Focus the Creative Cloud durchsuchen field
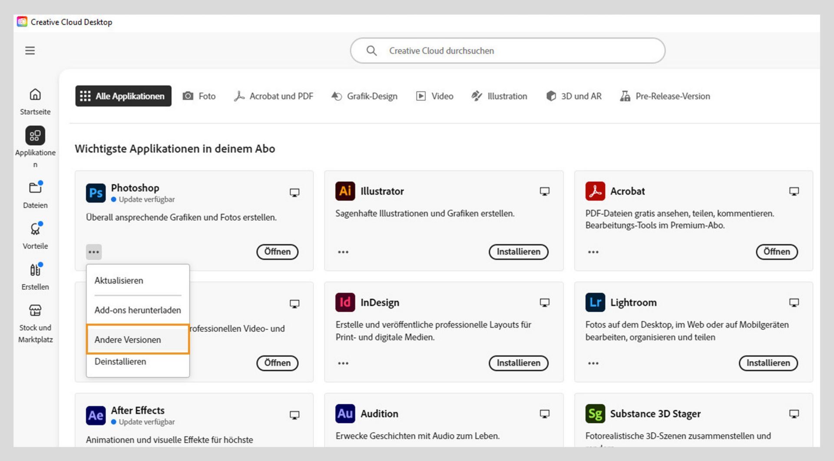Screen dimensions: 834x461 tap(507, 51)
